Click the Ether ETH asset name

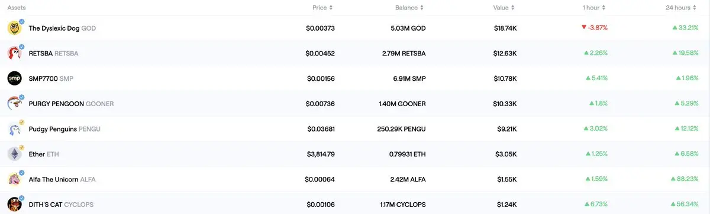pos(44,154)
